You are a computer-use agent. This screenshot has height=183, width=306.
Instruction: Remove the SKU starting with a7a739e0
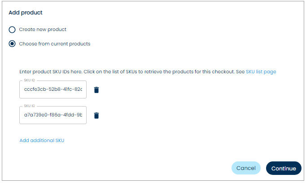[x=96, y=116]
